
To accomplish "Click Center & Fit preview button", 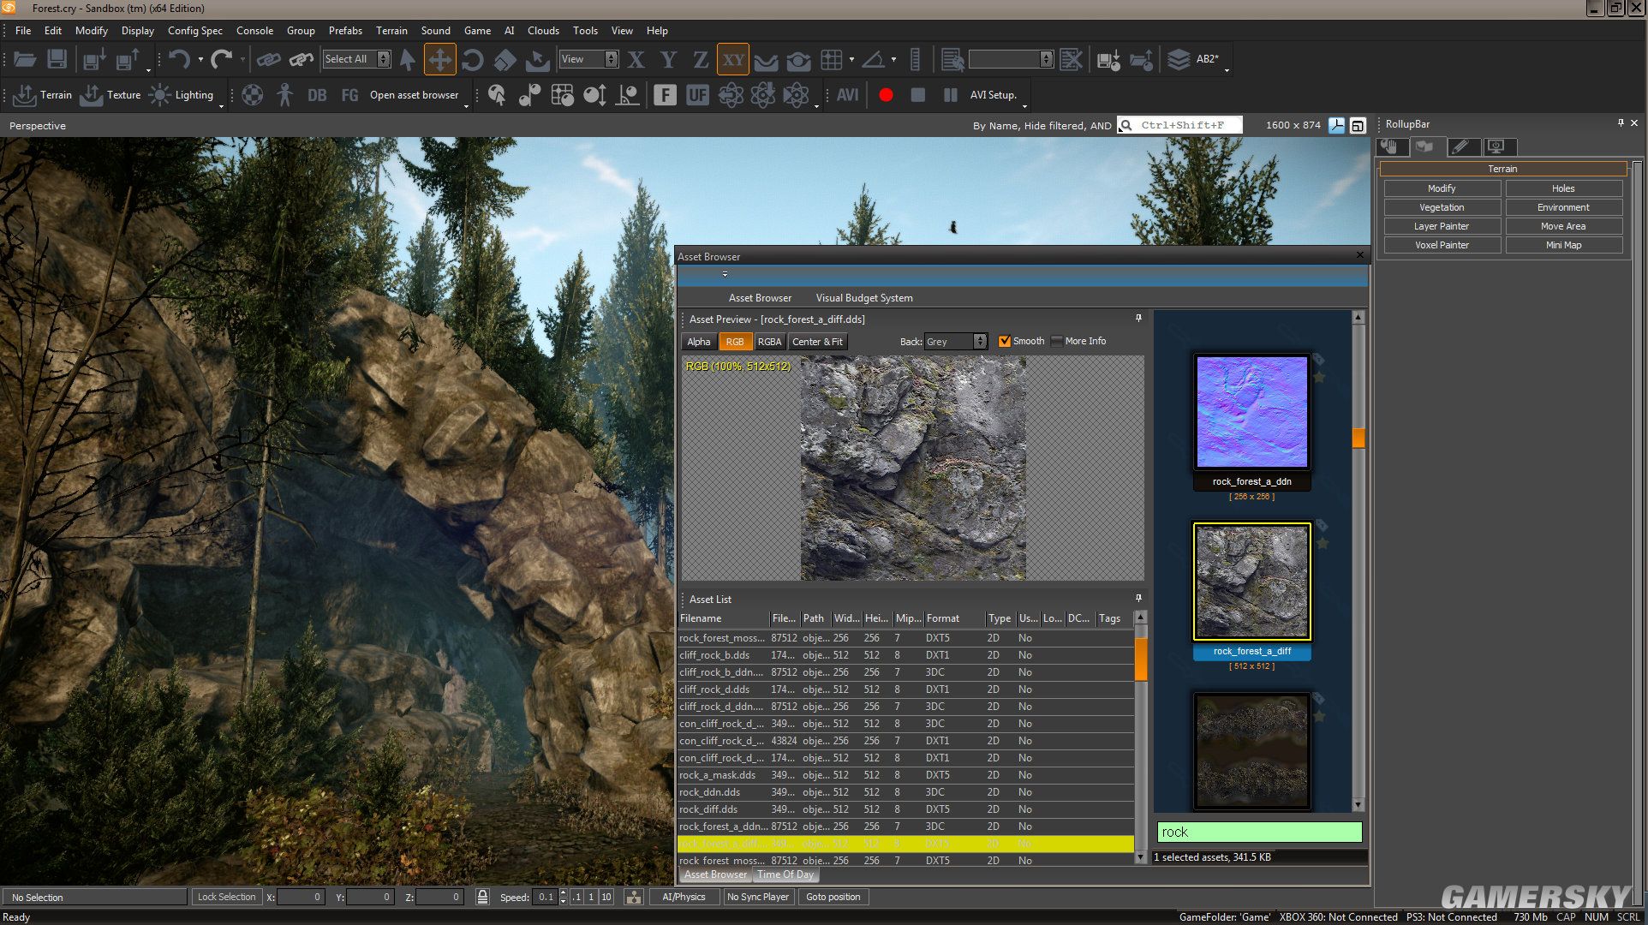I will coord(817,342).
